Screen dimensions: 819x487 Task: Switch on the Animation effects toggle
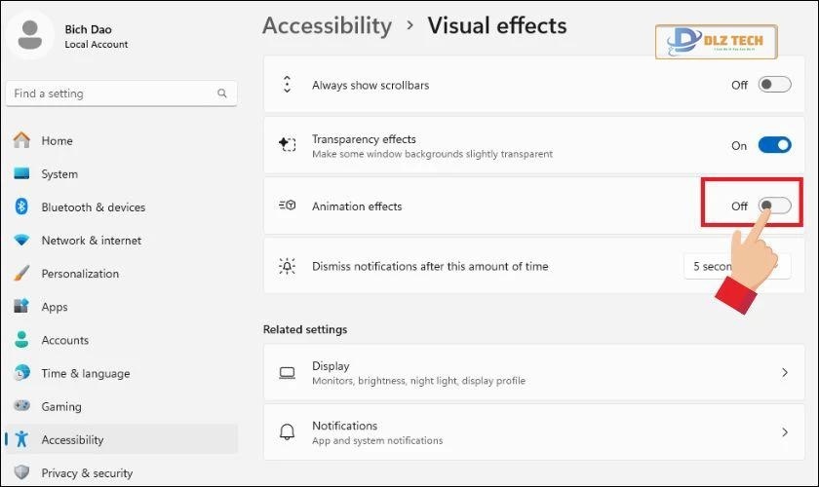(775, 206)
